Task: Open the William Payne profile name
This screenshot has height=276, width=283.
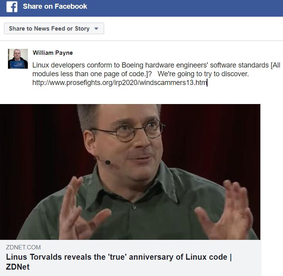Action: click(x=53, y=53)
